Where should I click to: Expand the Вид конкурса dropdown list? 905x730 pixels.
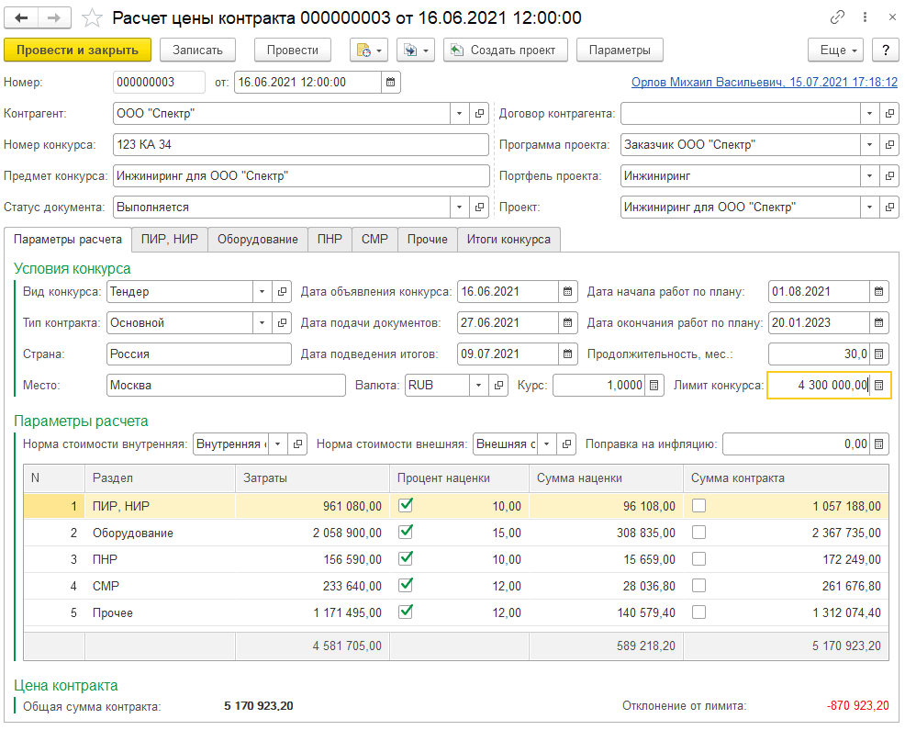[x=263, y=292]
